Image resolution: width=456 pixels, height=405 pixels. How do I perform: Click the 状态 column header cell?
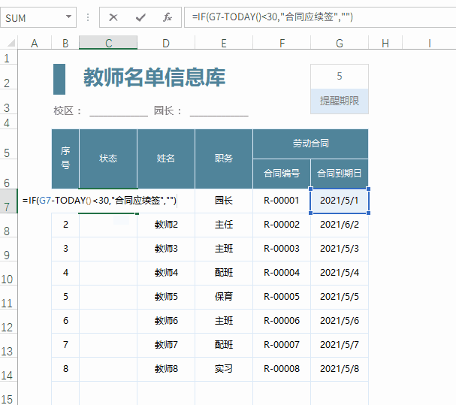coord(108,159)
